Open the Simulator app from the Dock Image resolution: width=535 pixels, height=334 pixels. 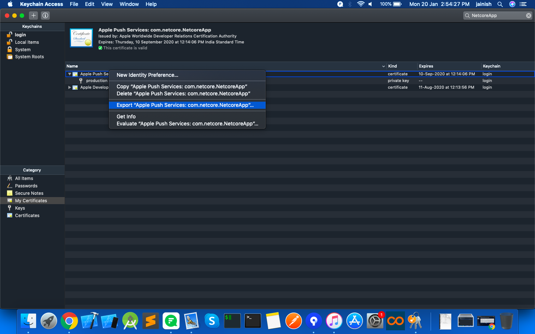(x=110, y=321)
